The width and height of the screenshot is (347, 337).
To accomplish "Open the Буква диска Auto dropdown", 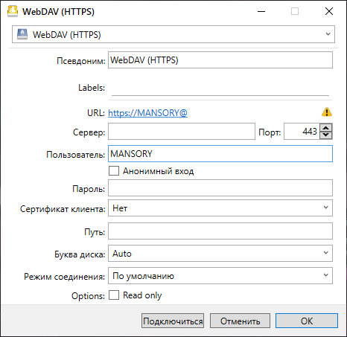I will (220, 253).
